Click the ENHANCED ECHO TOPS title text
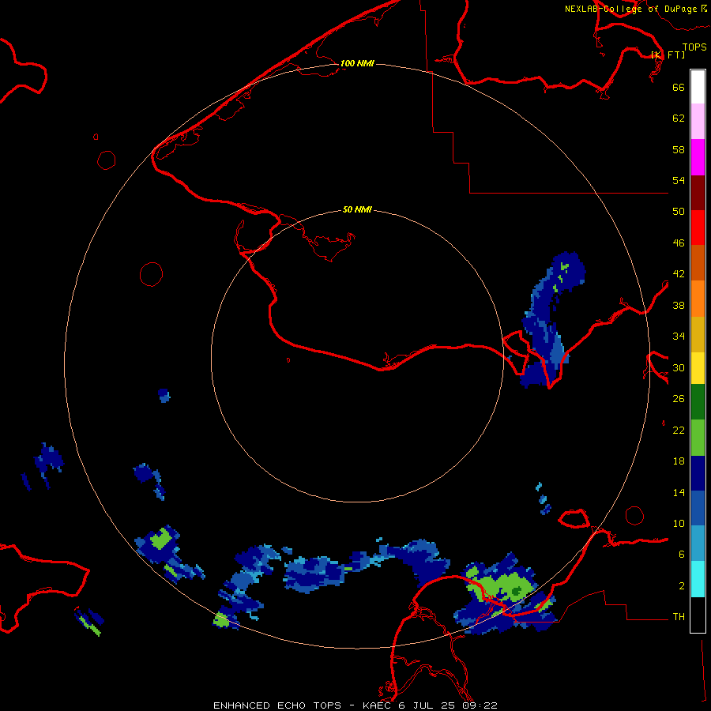The width and height of the screenshot is (711, 711). coord(277,705)
